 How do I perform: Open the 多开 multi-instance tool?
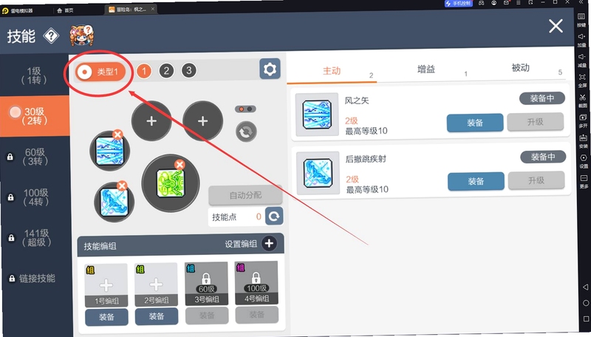pos(583,120)
